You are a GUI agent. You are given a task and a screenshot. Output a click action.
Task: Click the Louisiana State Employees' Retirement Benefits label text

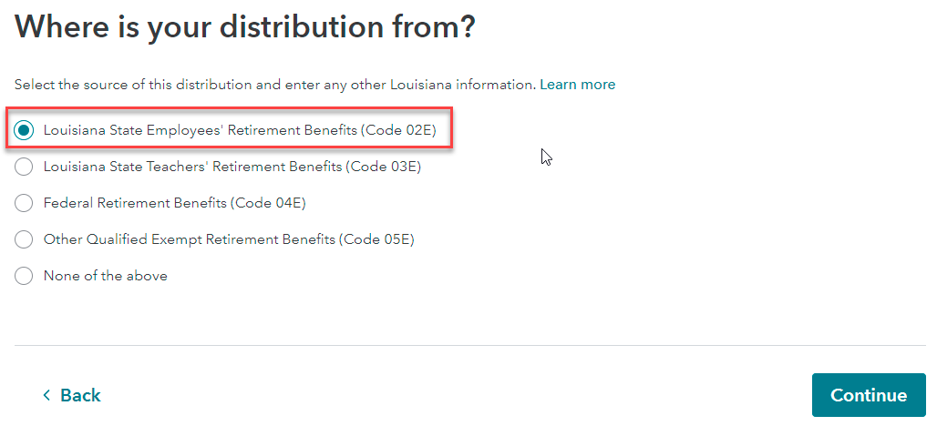pos(201,130)
